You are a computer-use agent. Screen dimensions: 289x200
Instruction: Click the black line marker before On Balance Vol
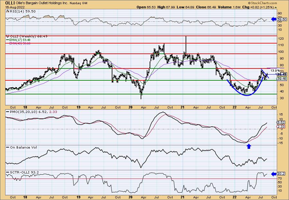[x=7, y=148]
